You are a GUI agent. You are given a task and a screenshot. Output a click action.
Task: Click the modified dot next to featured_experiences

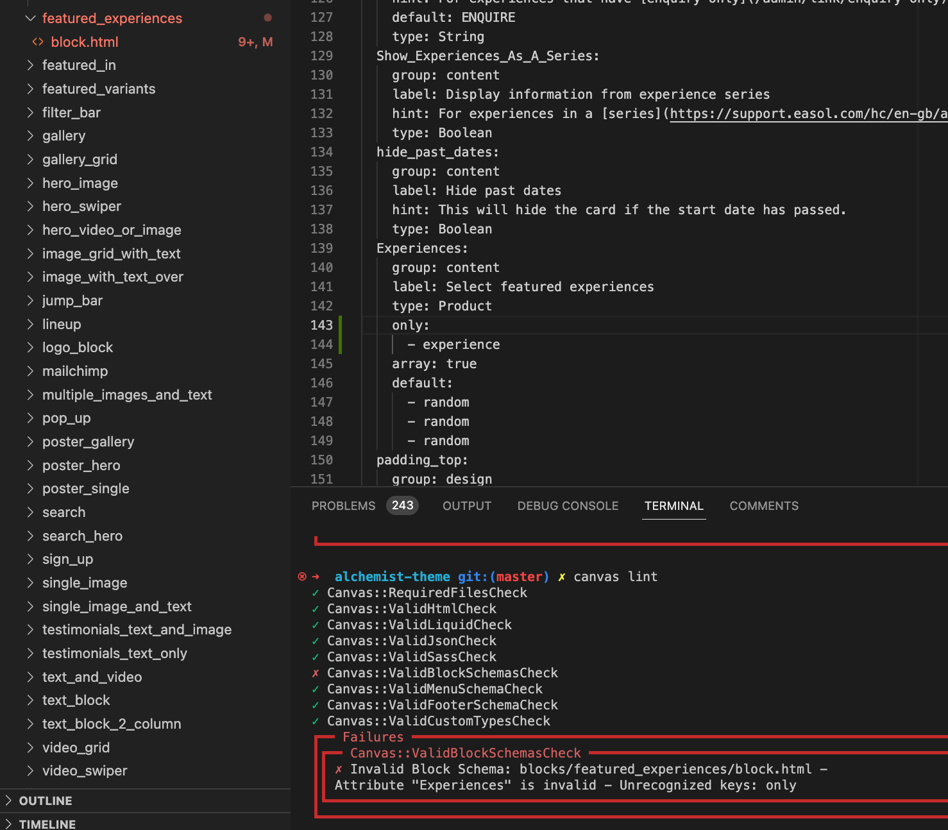click(x=267, y=18)
